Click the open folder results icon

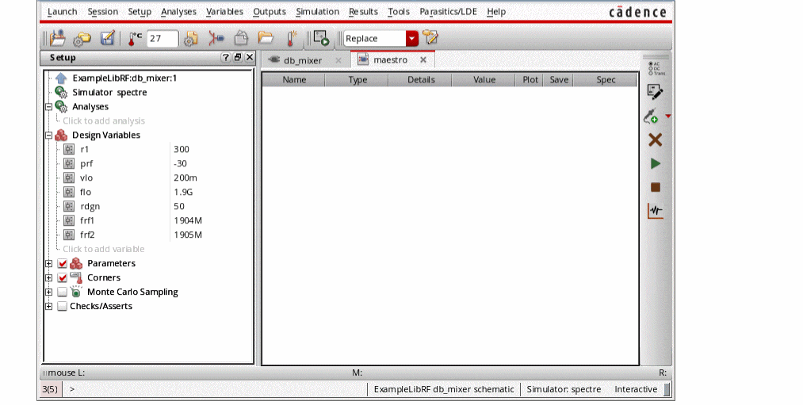266,38
